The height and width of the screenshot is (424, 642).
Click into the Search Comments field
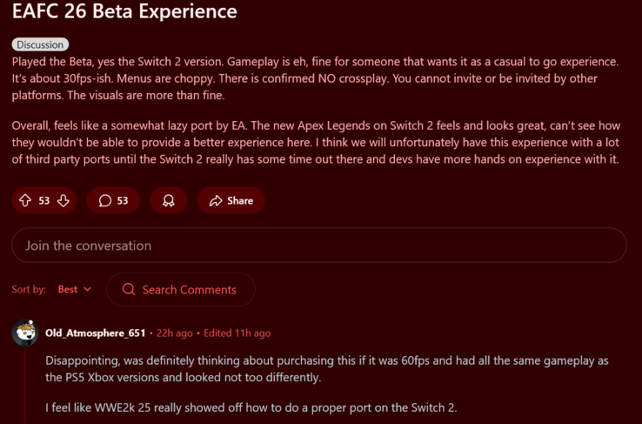click(x=189, y=290)
